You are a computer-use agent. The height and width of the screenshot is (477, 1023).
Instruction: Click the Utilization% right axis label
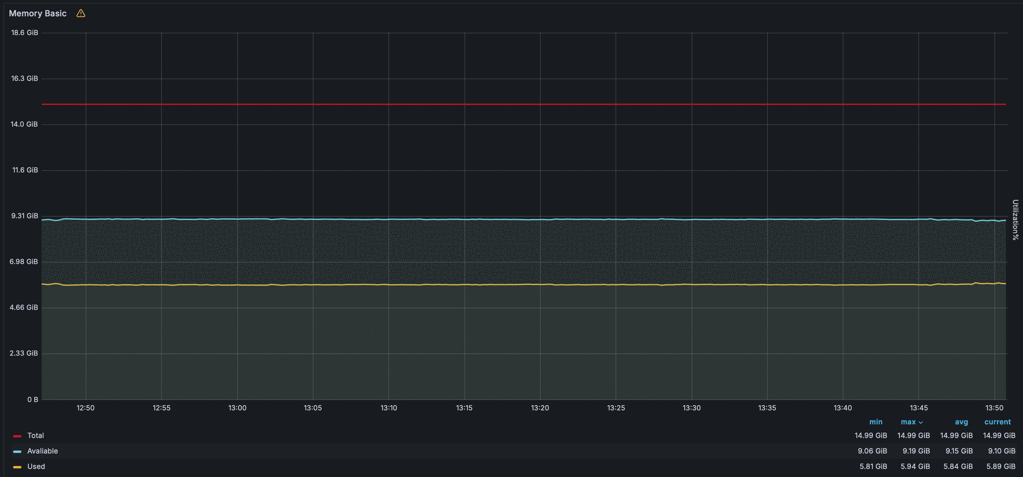1015,220
